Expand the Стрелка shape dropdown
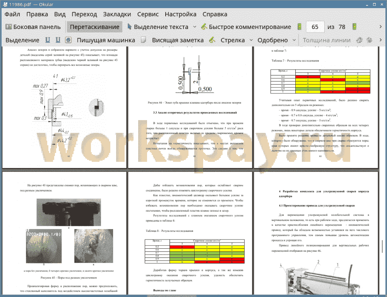Image resolution: width=387 pixels, height=297 pixels. (x=251, y=40)
